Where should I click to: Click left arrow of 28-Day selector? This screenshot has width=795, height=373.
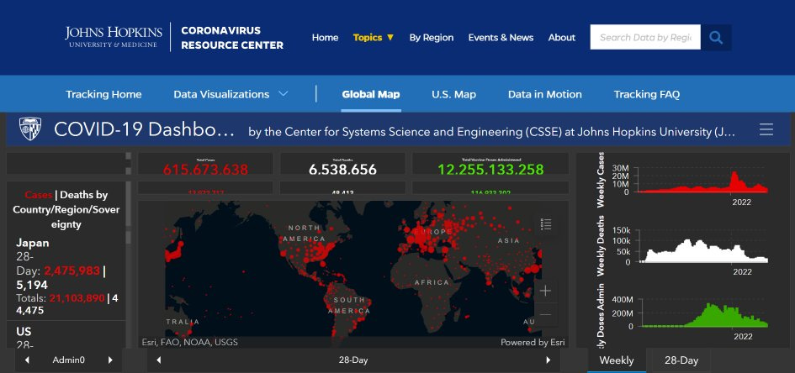pyautogui.click(x=159, y=360)
